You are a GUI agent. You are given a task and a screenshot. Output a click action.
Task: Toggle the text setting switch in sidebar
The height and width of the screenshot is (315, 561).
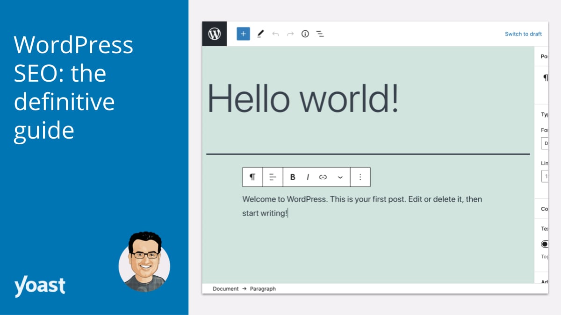point(545,244)
